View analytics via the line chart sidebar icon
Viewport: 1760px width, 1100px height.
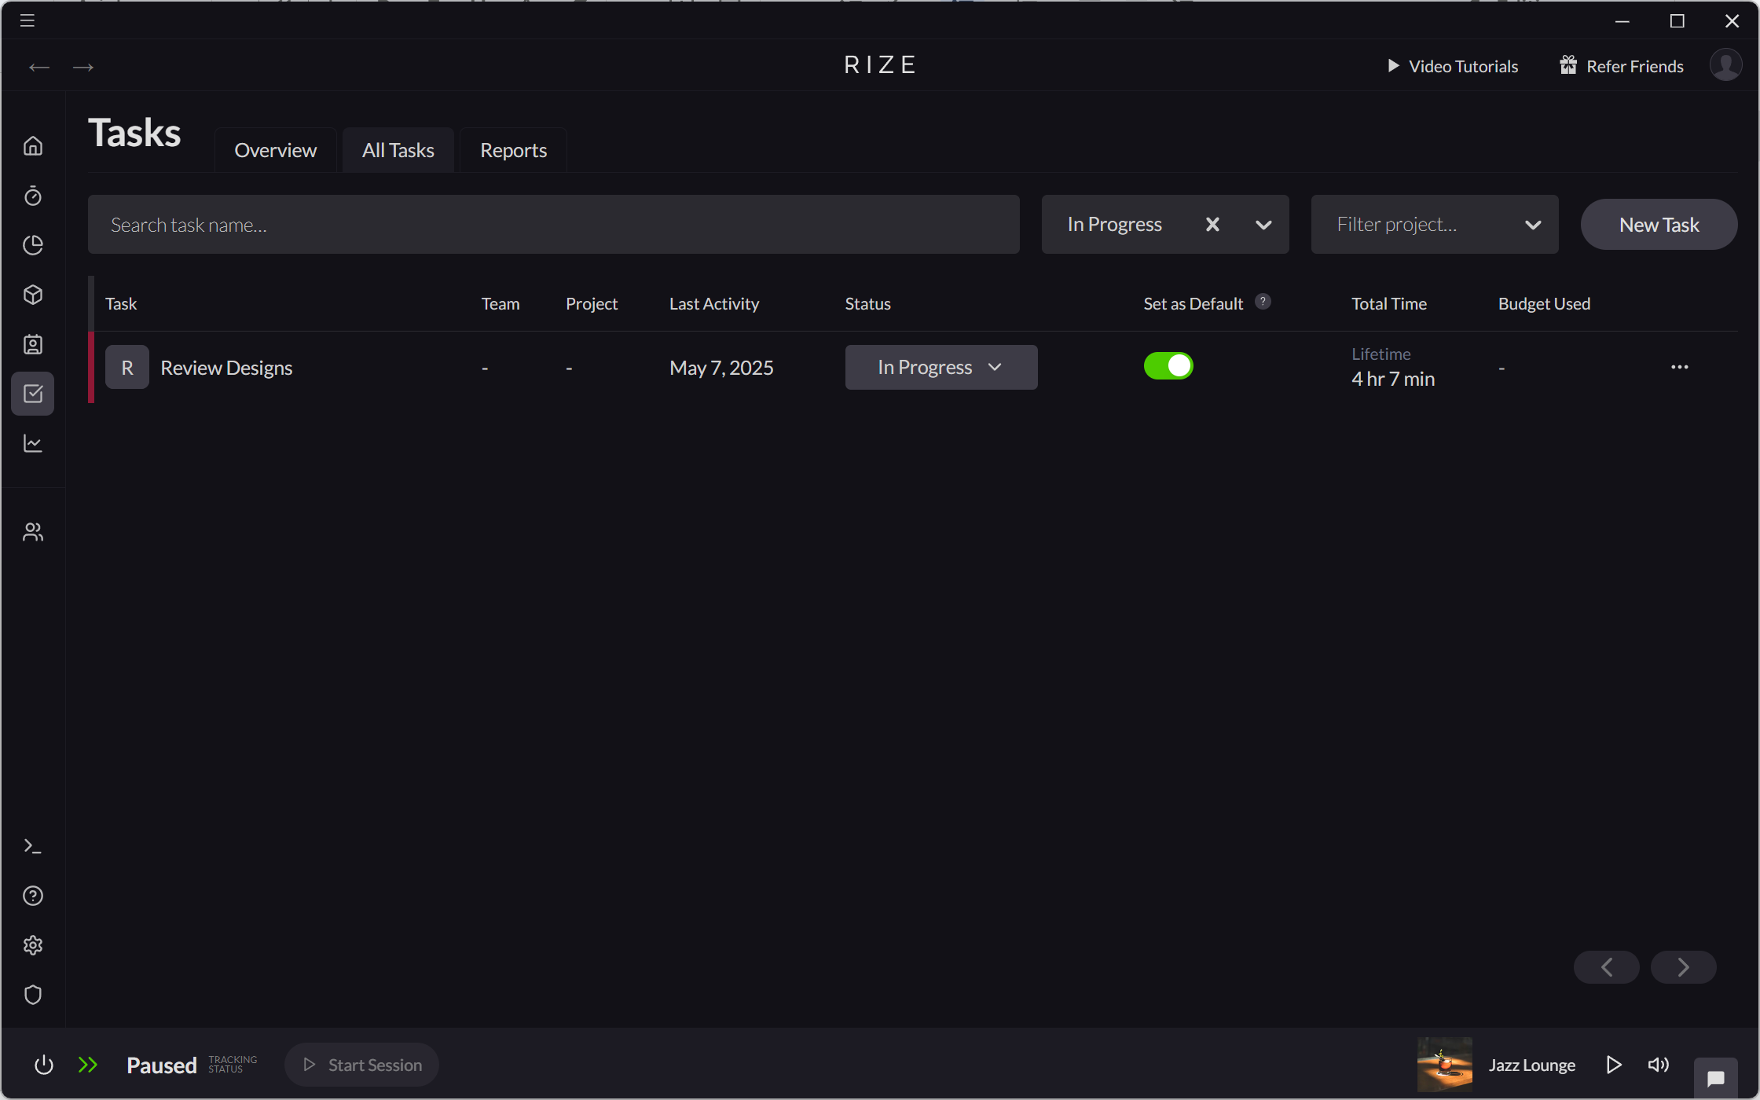tap(33, 443)
